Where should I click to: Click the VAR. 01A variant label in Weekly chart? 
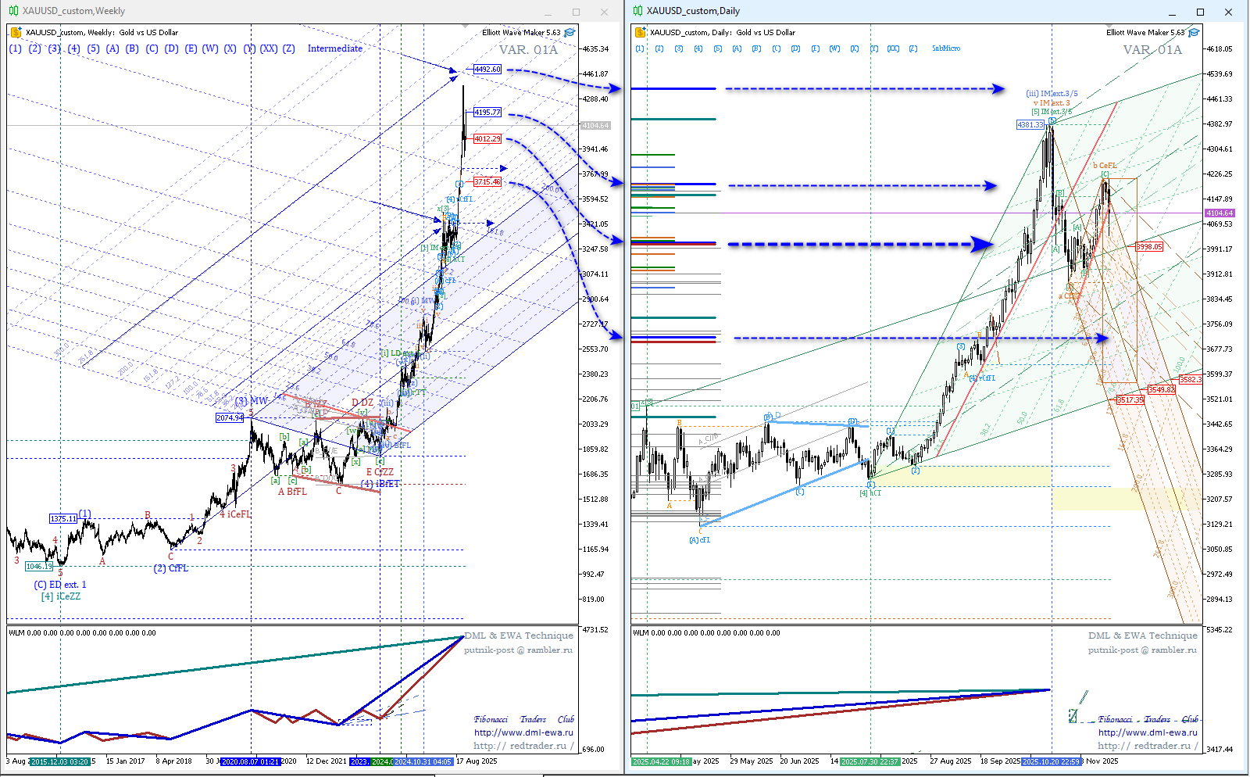click(528, 50)
